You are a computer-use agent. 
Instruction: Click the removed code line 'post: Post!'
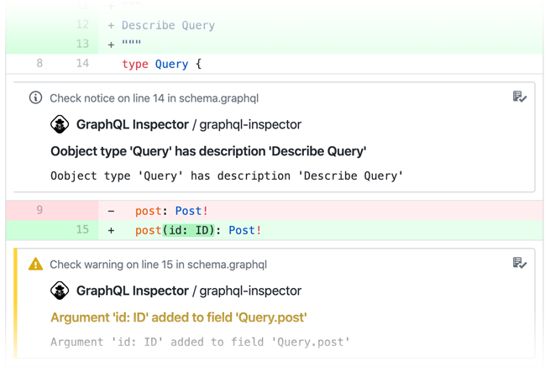(171, 211)
